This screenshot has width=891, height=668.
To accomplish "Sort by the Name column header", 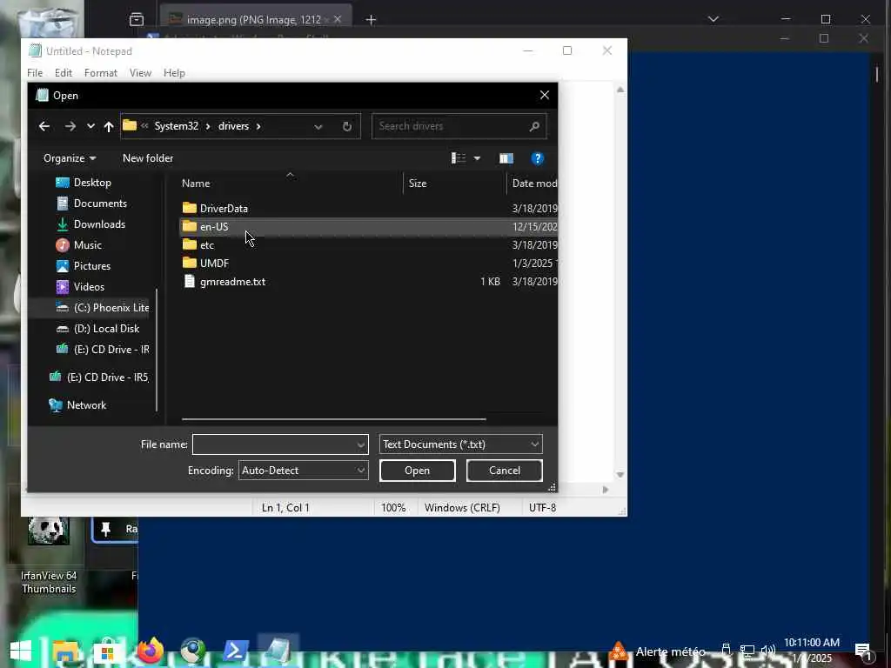I will click(196, 184).
